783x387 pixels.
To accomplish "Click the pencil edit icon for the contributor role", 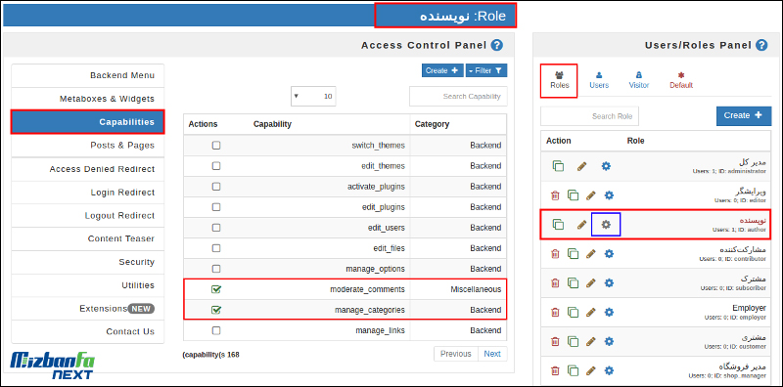I will point(591,254).
